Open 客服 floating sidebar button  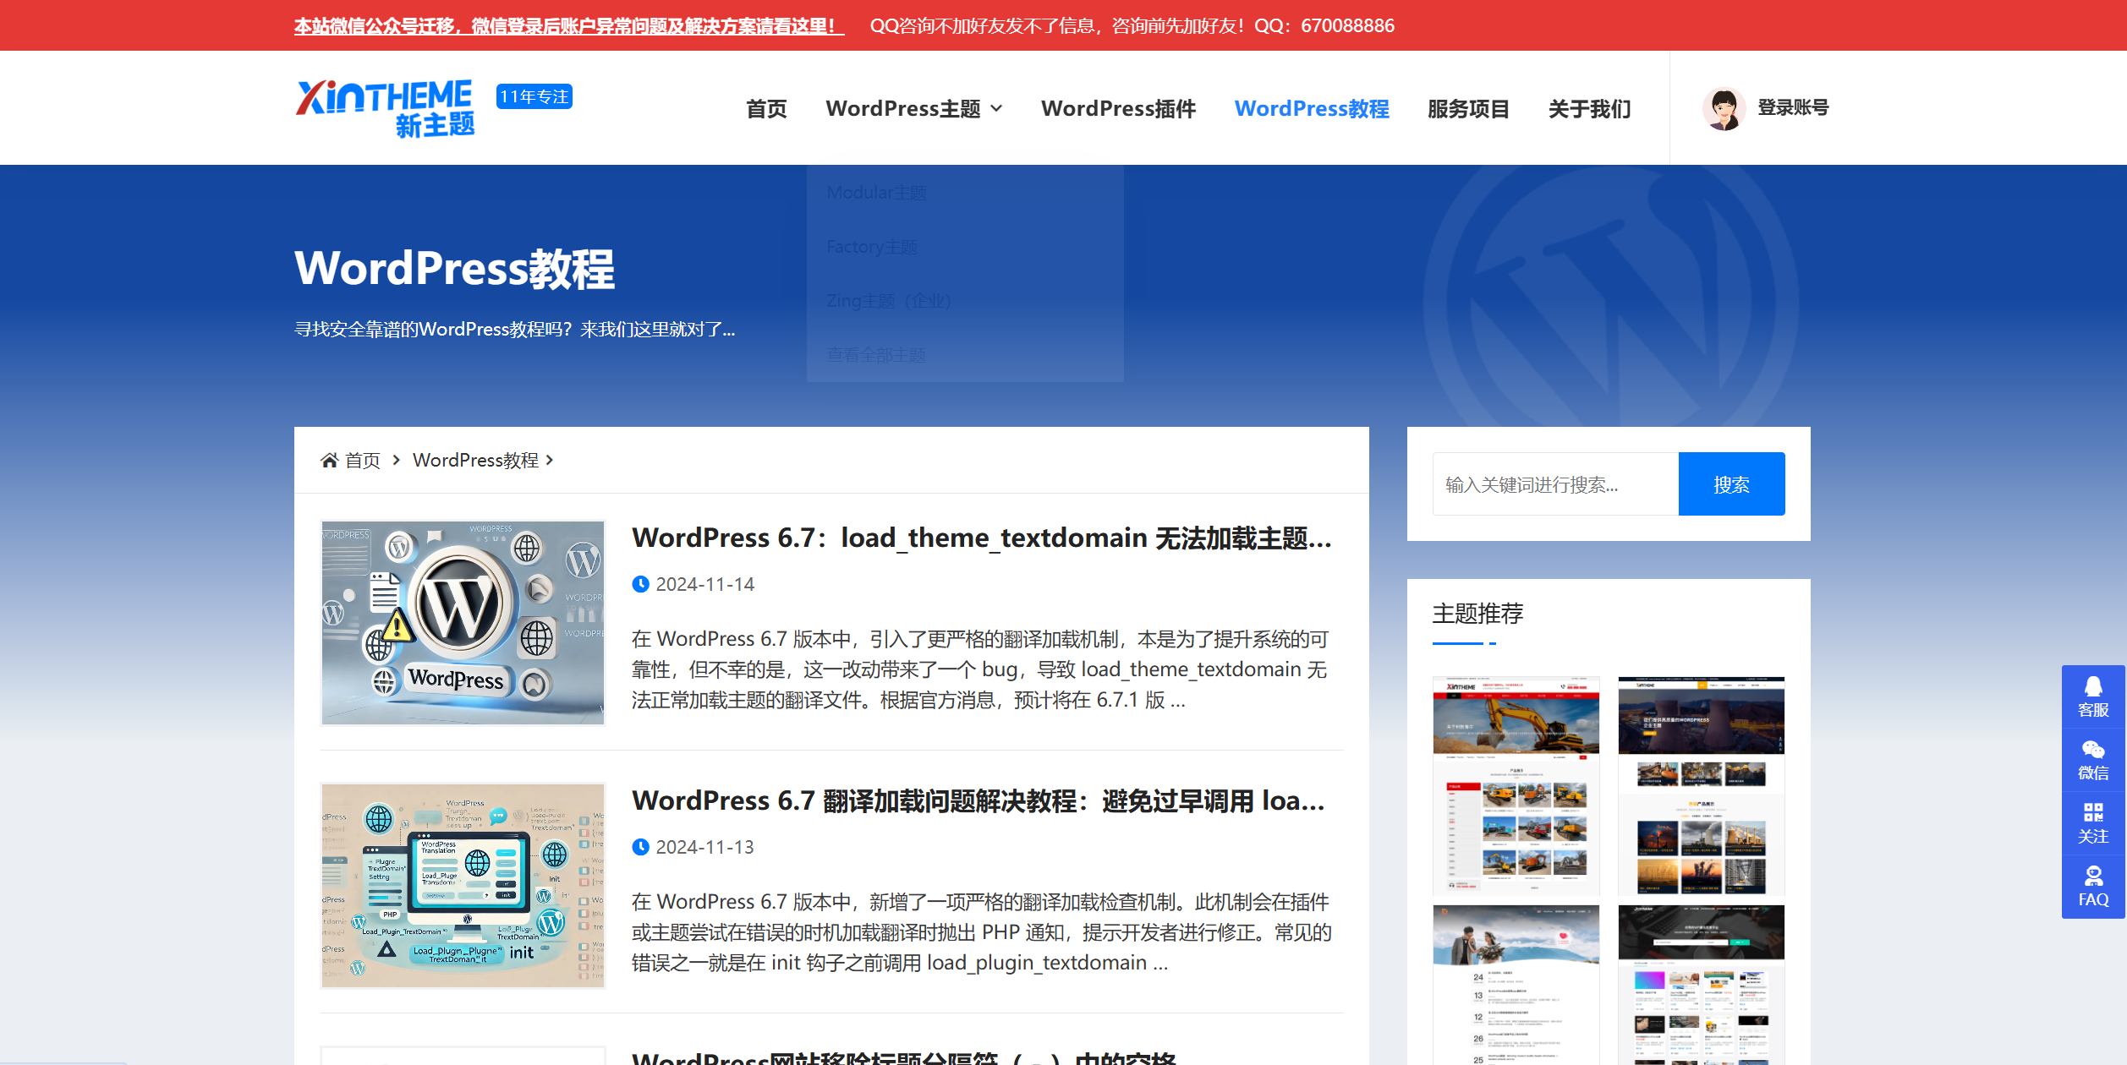pyautogui.click(x=2093, y=697)
